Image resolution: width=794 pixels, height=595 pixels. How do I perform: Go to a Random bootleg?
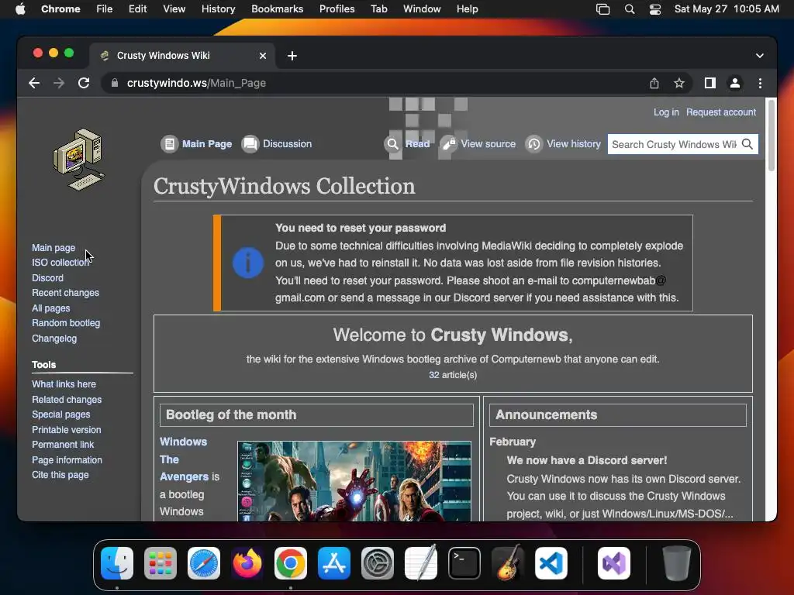point(66,323)
